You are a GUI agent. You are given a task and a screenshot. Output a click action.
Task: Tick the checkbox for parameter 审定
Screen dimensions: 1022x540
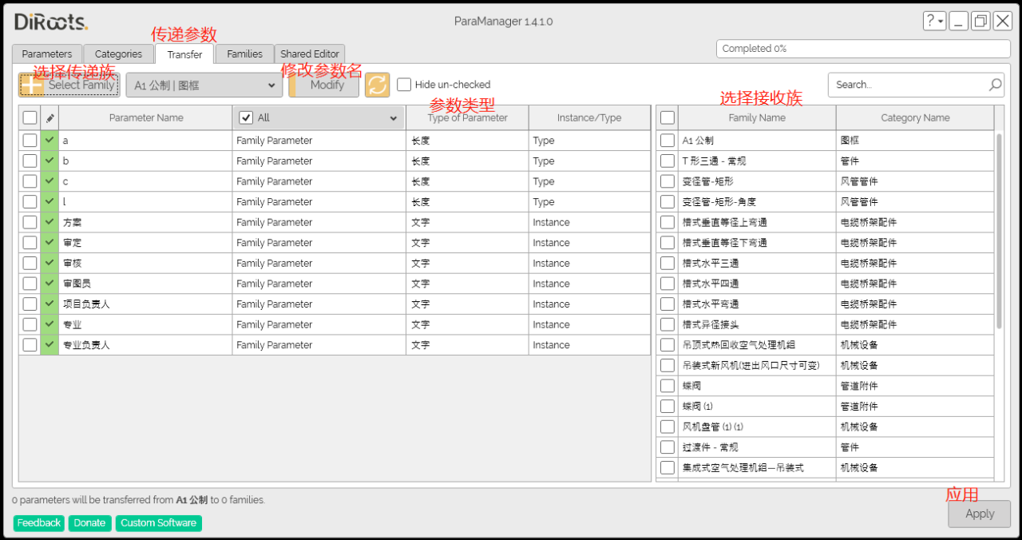tap(30, 243)
